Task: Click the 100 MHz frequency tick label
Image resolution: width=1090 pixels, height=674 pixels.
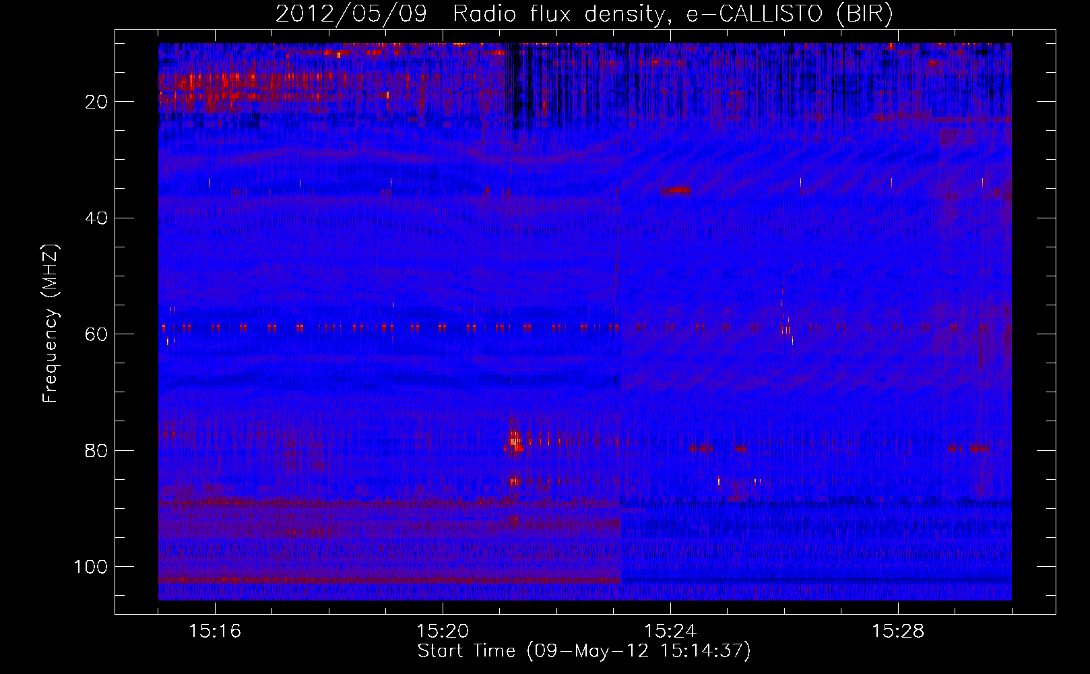Action: tap(91, 567)
